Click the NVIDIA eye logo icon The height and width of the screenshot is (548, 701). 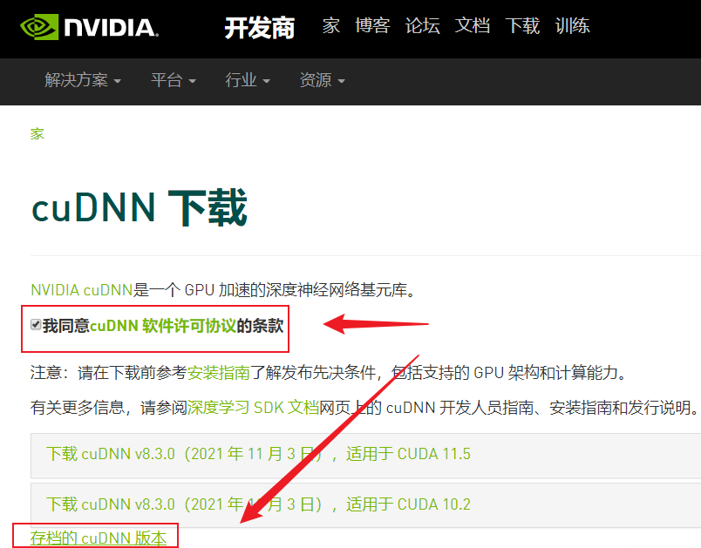(x=39, y=27)
